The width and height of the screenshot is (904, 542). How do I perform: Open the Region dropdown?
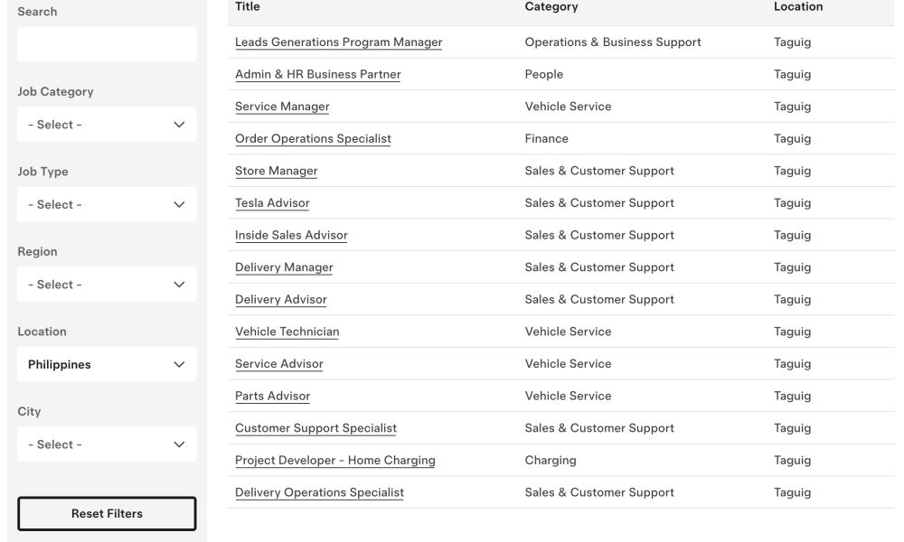point(107,285)
